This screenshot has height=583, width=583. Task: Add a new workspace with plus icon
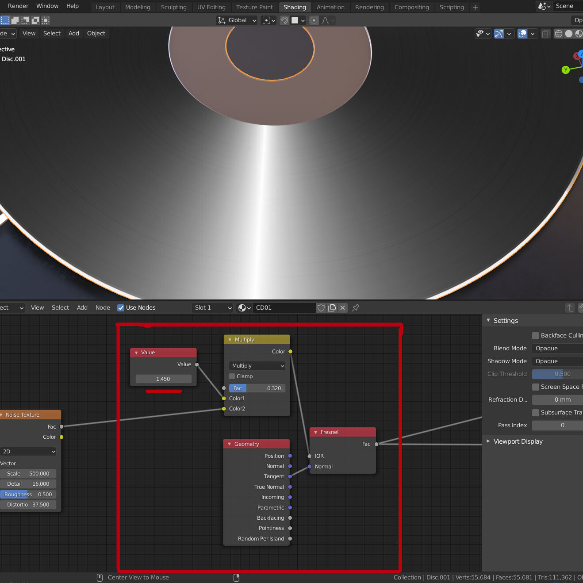[475, 7]
